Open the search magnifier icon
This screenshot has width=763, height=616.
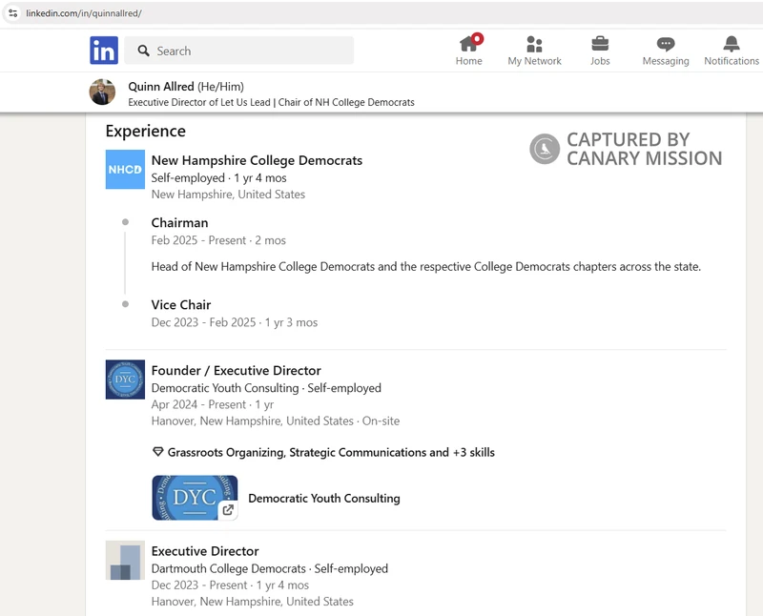point(143,50)
